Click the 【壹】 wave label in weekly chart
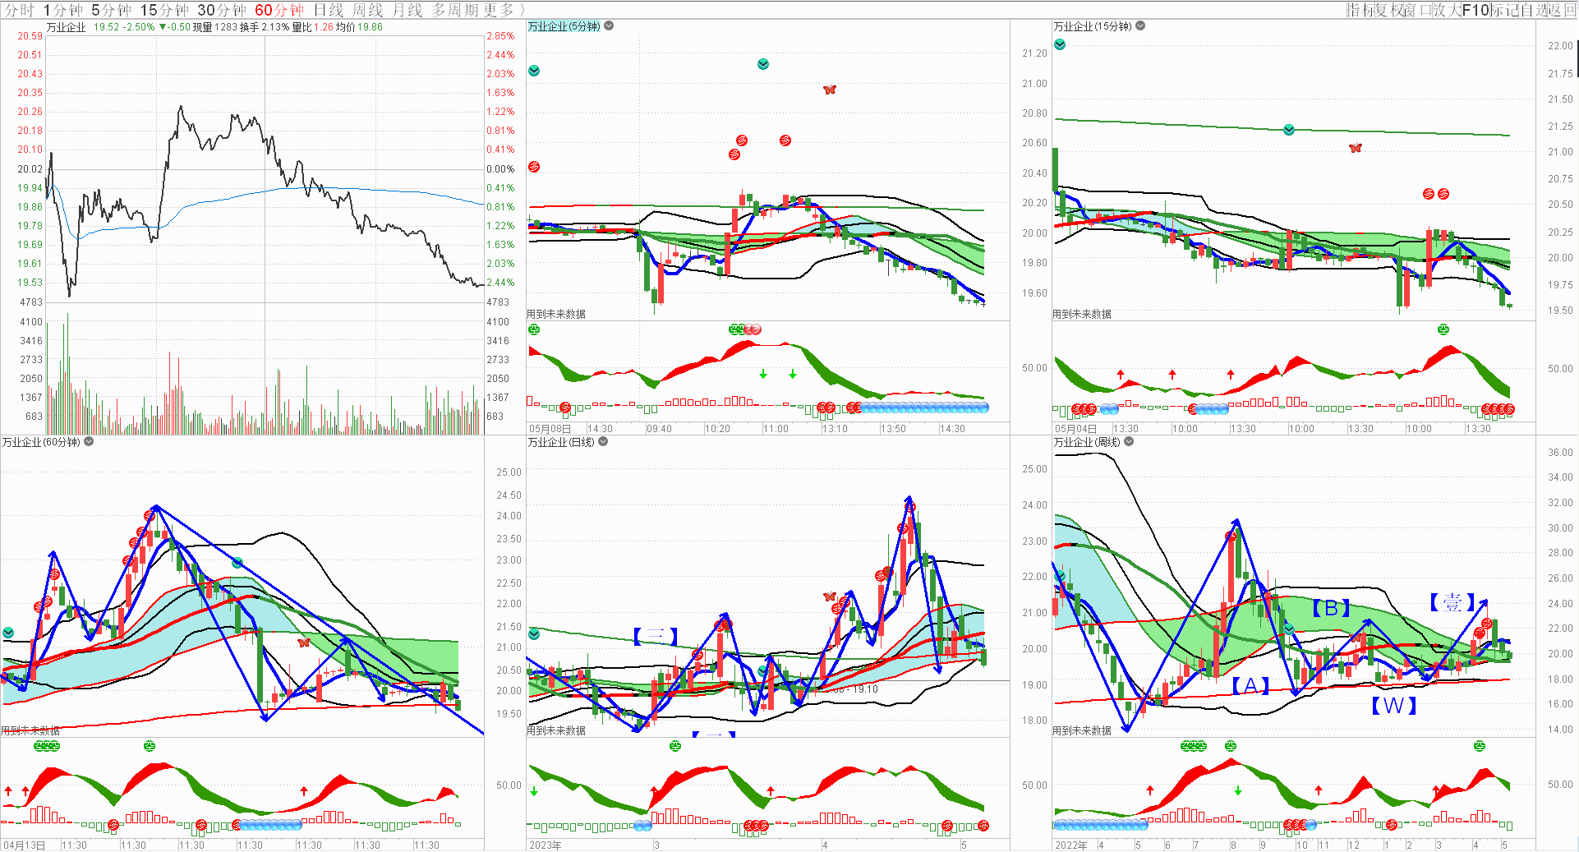 [x=1452, y=602]
